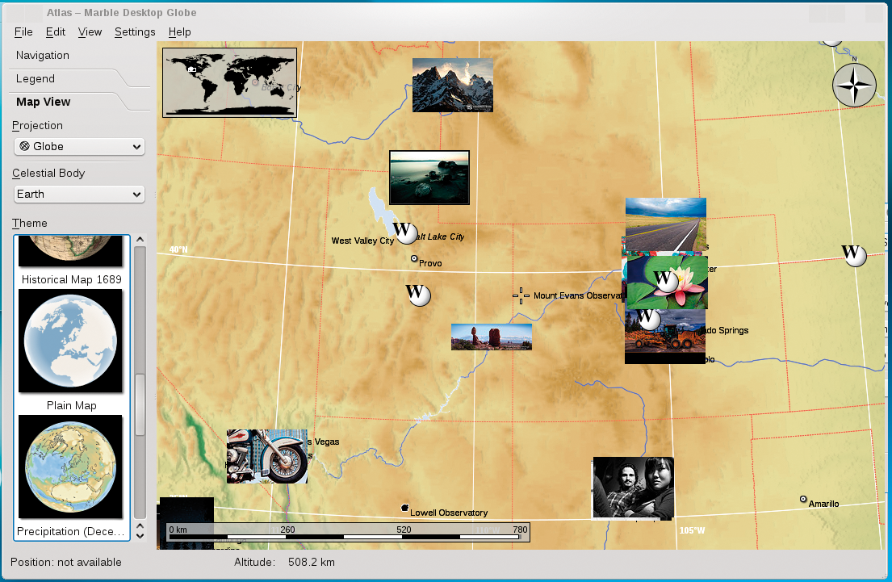
Task: Open the Celestial Body Earth dropdown
Action: pyautogui.click(x=79, y=194)
